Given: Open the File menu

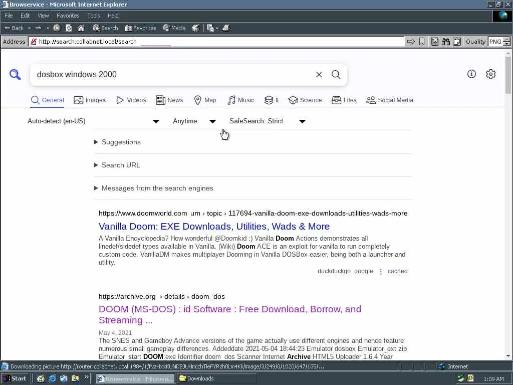Looking at the screenshot, I should [x=9, y=16].
